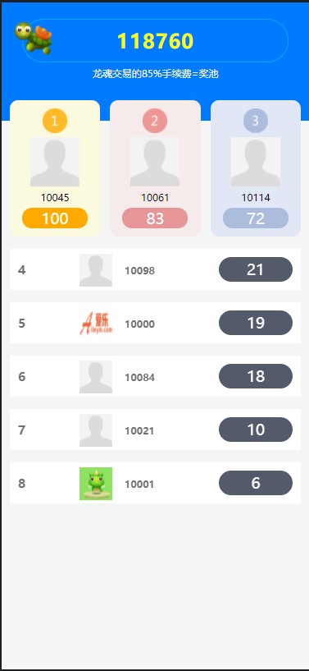Image resolution: width=309 pixels, height=671 pixels.
Task: Click the dark 6 score badge
Action: click(x=256, y=483)
